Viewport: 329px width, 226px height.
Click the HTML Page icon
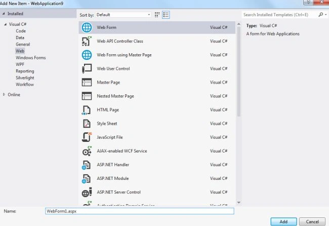click(x=86, y=110)
